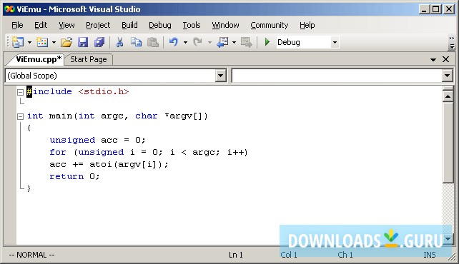Click 'atoi(argv[i]);' in the code
Screen dimensions: 459x264
tap(129, 164)
